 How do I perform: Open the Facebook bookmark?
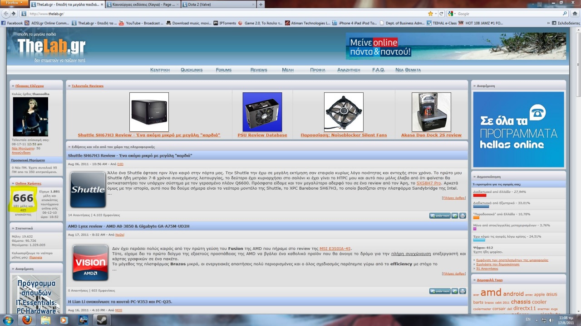[x=12, y=23]
